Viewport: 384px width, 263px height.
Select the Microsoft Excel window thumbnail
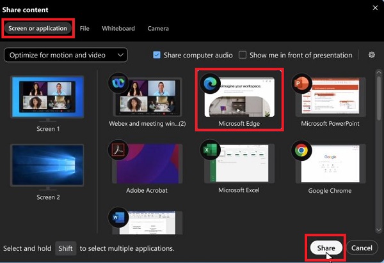point(239,163)
